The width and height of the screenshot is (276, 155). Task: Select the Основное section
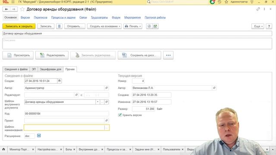[10, 17]
